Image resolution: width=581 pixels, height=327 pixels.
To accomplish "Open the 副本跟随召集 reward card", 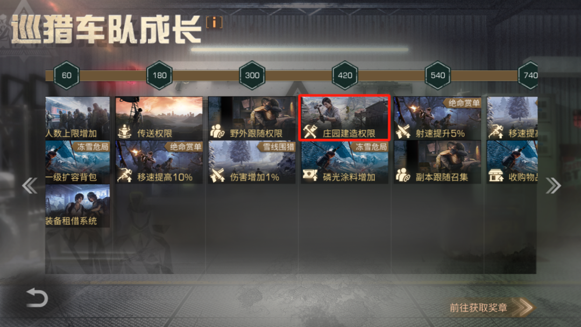I will coord(437,162).
